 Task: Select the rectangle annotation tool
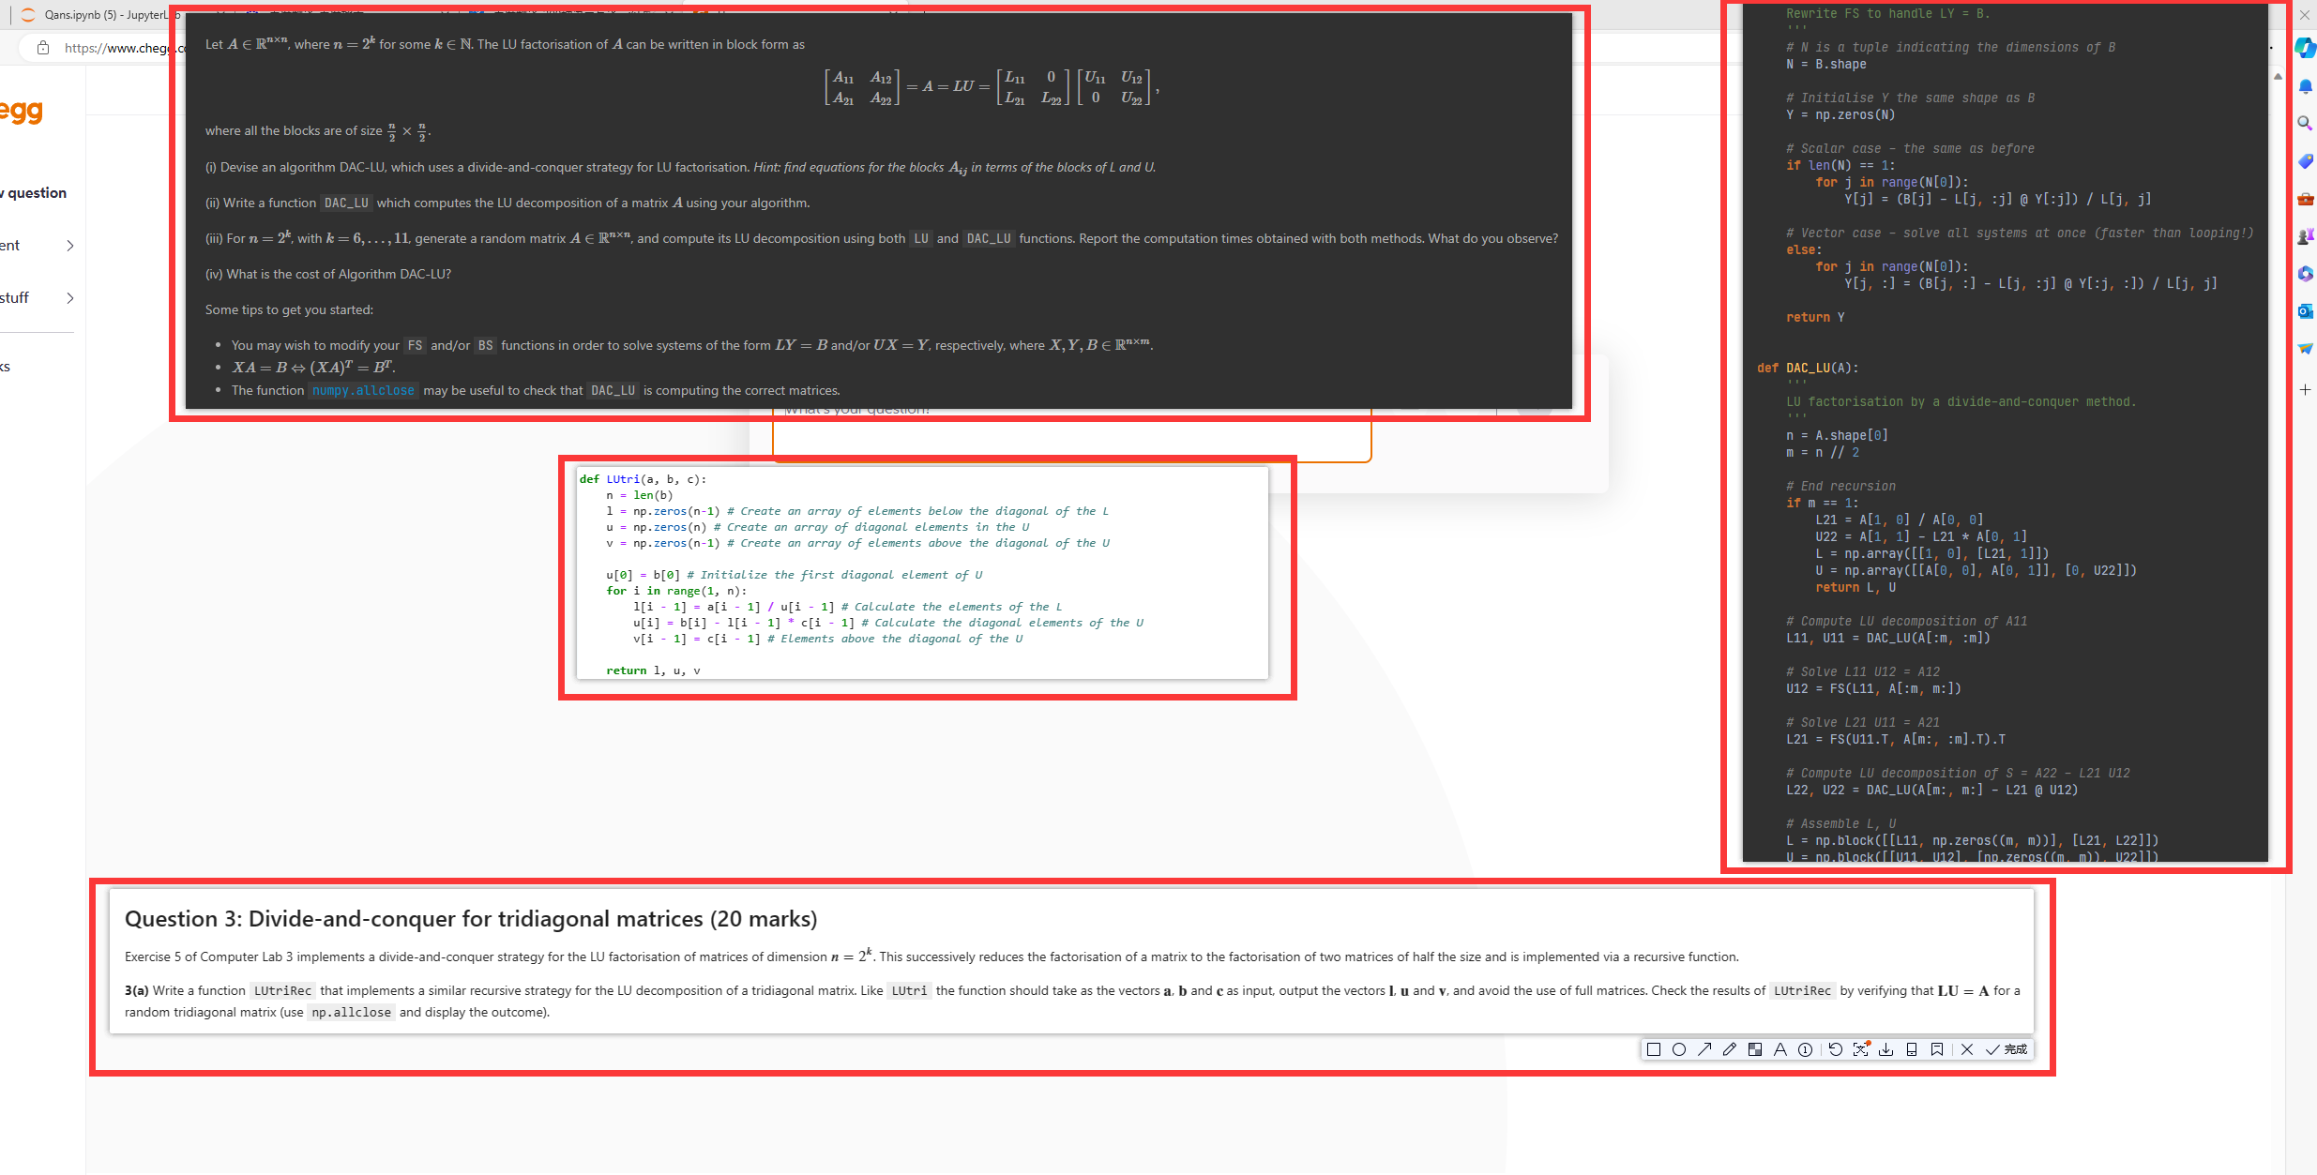point(1655,1049)
